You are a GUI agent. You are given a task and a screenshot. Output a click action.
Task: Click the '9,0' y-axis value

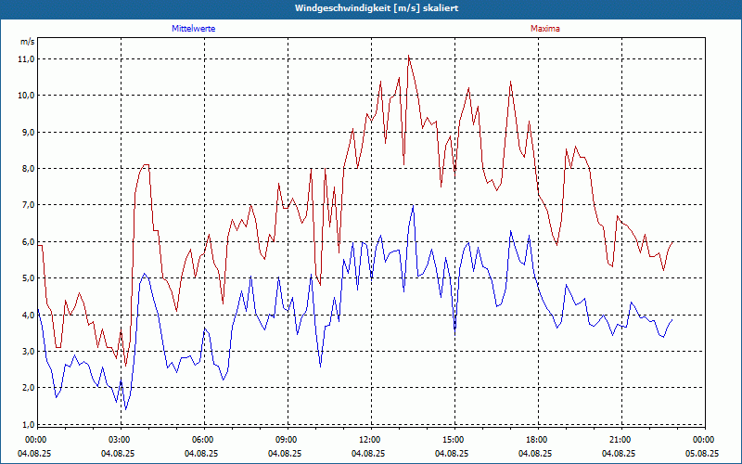point(28,132)
